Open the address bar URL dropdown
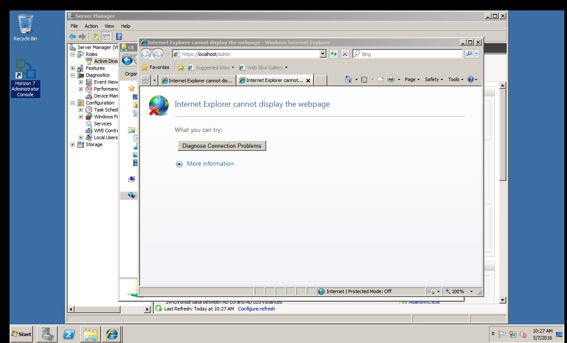This screenshot has width=567, height=343. (323, 54)
